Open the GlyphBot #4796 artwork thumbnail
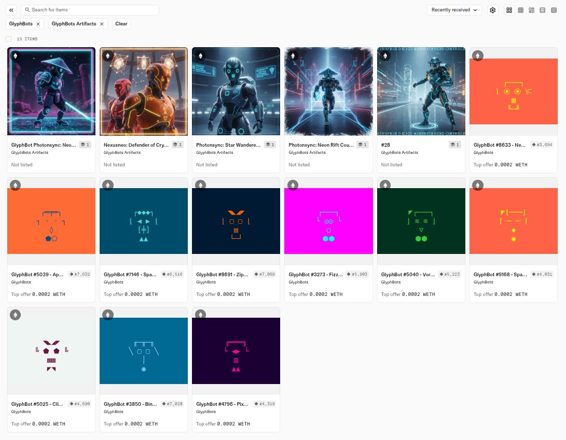This screenshot has height=440, width=566. [236, 350]
